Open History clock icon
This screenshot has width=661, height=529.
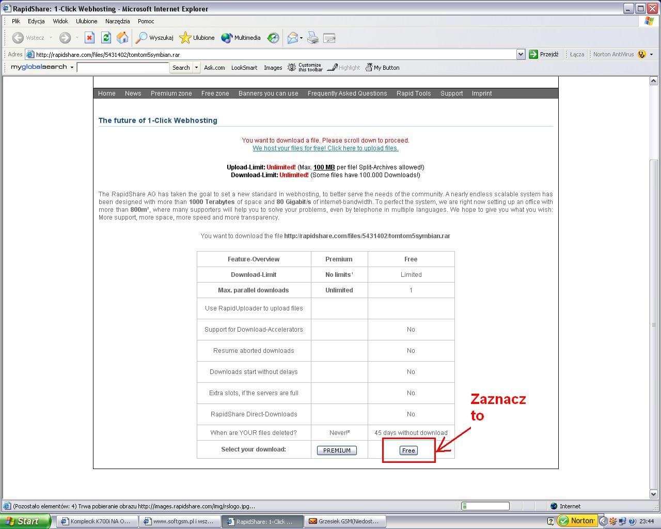273,38
